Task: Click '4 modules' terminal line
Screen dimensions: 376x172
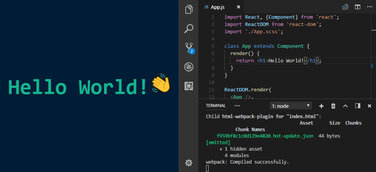Action: [x=237, y=156]
